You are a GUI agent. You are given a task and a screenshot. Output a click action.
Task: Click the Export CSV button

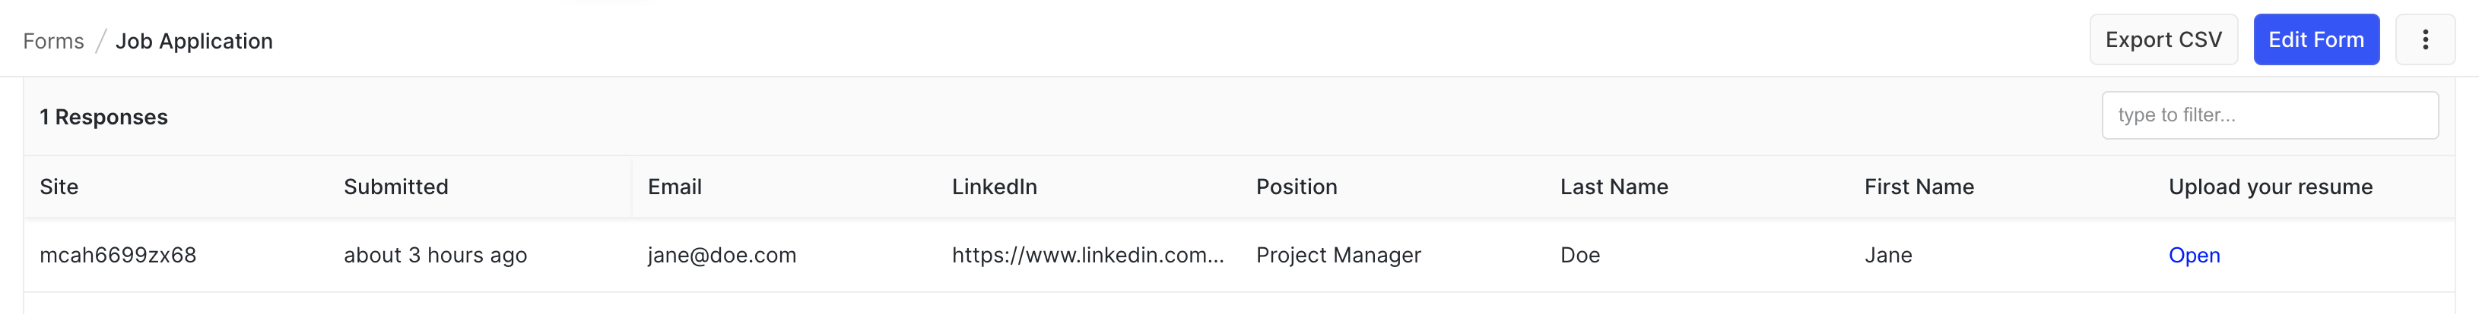[x=2163, y=39]
